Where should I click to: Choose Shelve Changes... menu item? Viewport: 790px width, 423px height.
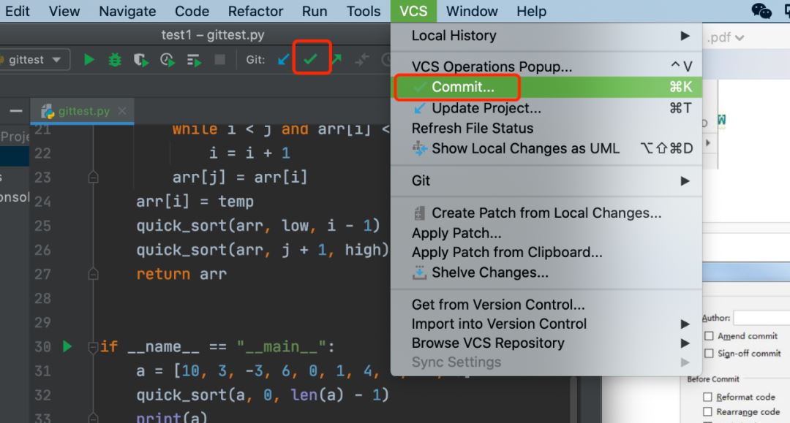point(546,273)
